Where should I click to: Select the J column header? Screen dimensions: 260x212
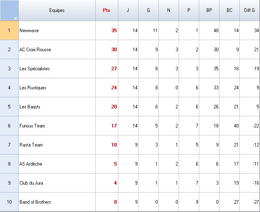pyautogui.click(x=128, y=10)
